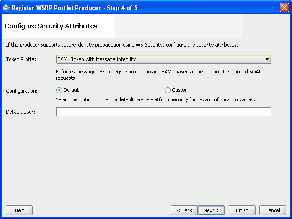292x219 pixels.
Task: Click the 'Default User:' field label
Action: [21, 112]
